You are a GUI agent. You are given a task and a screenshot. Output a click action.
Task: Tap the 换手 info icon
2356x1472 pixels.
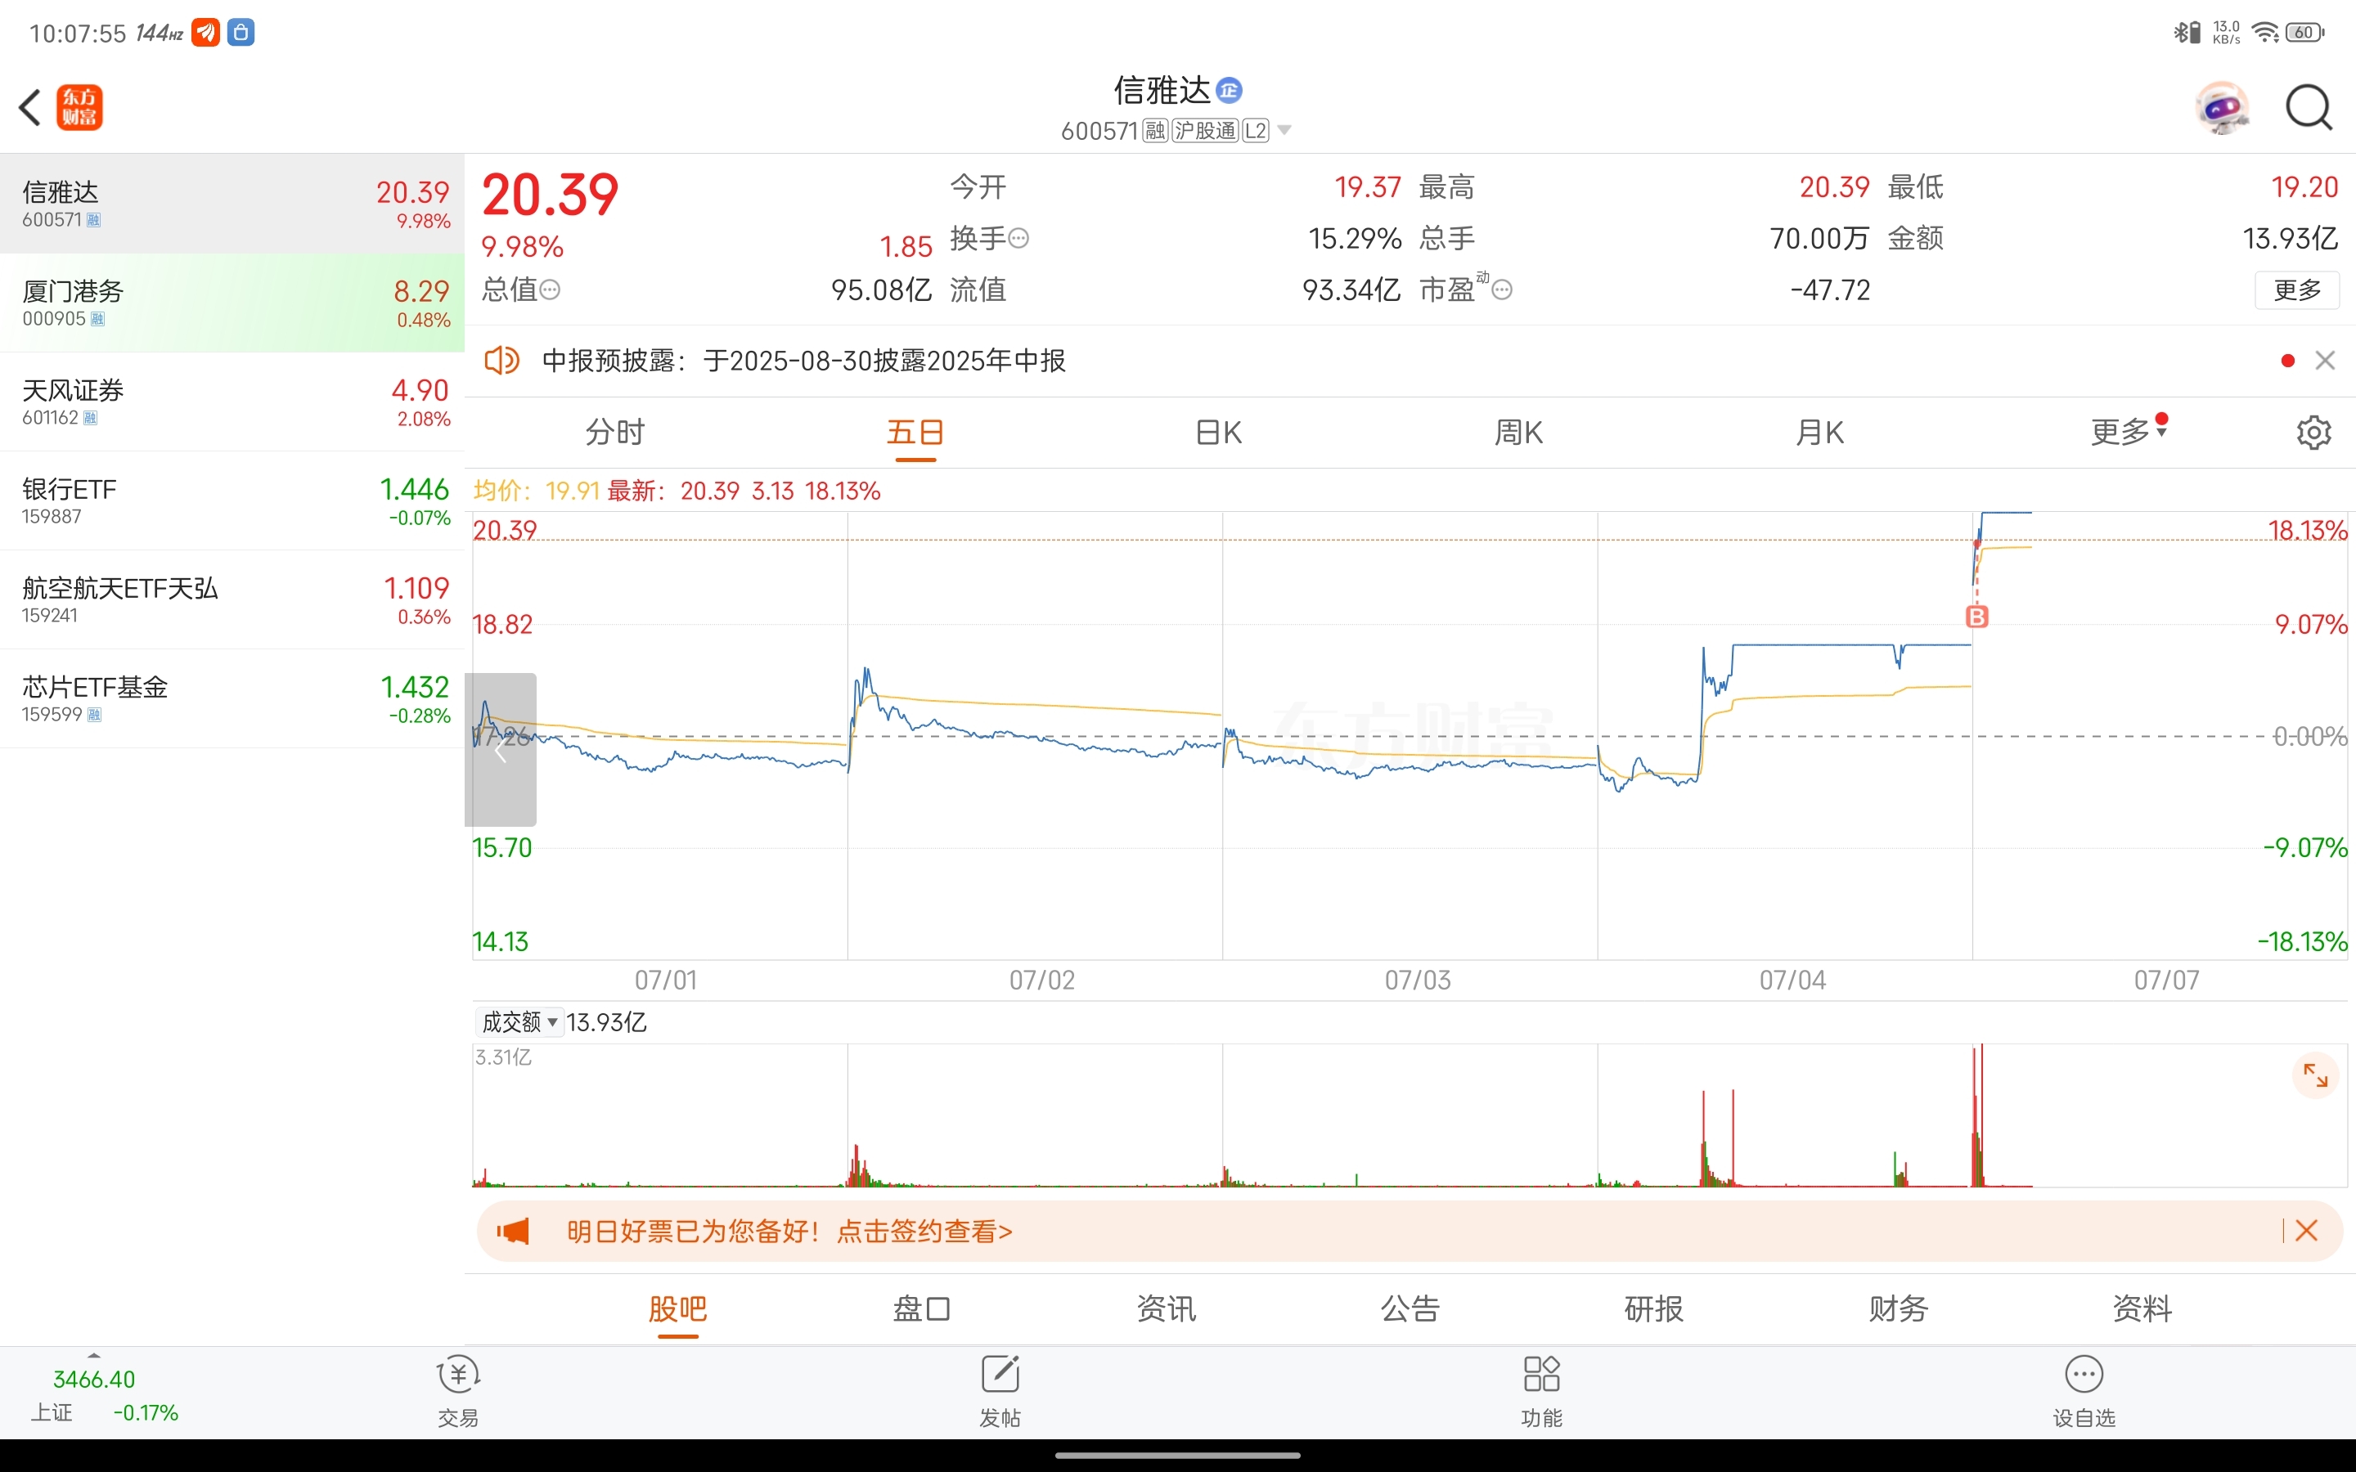1018,239
